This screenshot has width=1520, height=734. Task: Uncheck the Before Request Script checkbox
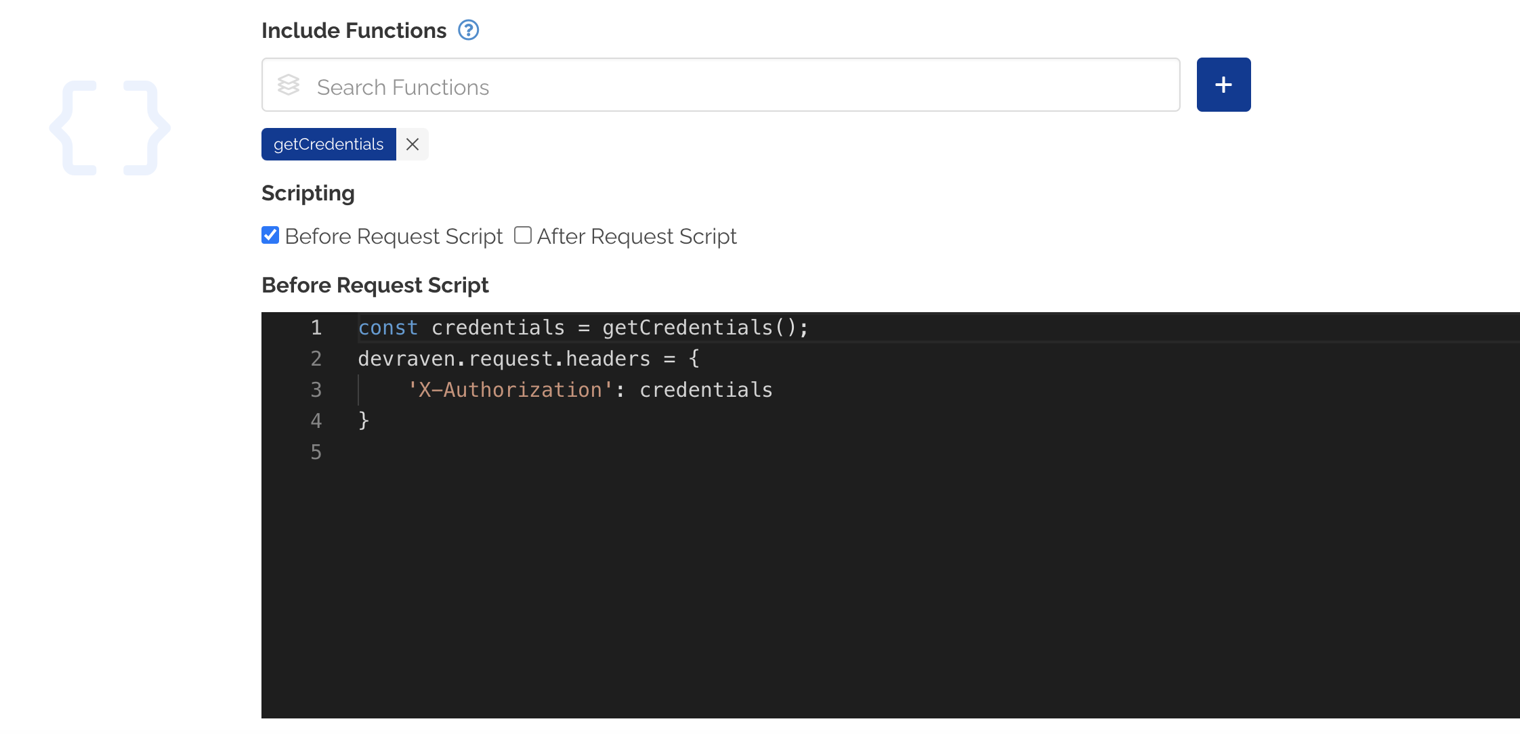click(x=270, y=235)
